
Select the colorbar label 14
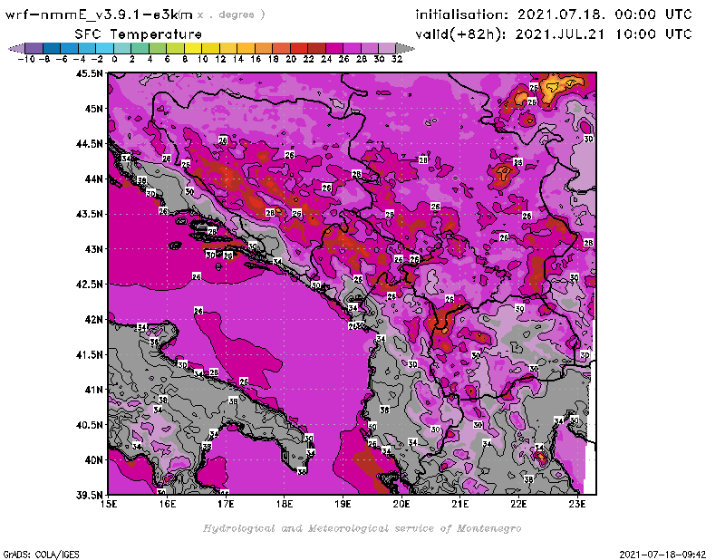237,59
